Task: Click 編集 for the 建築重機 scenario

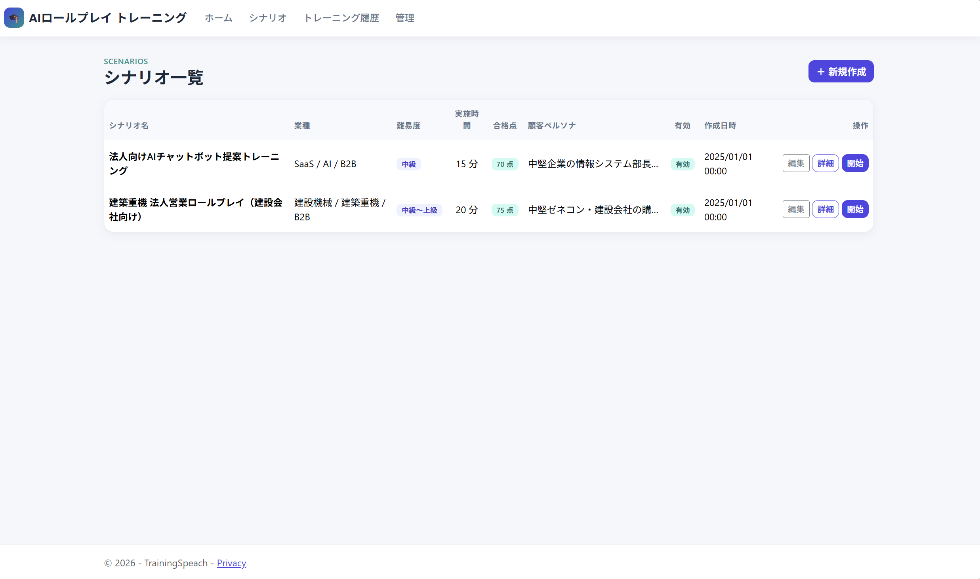Action: click(796, 209)
